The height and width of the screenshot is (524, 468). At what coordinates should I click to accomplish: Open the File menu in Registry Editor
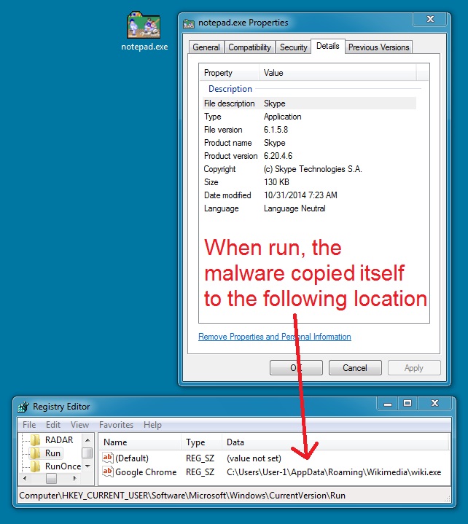click(x=29, y=425)
